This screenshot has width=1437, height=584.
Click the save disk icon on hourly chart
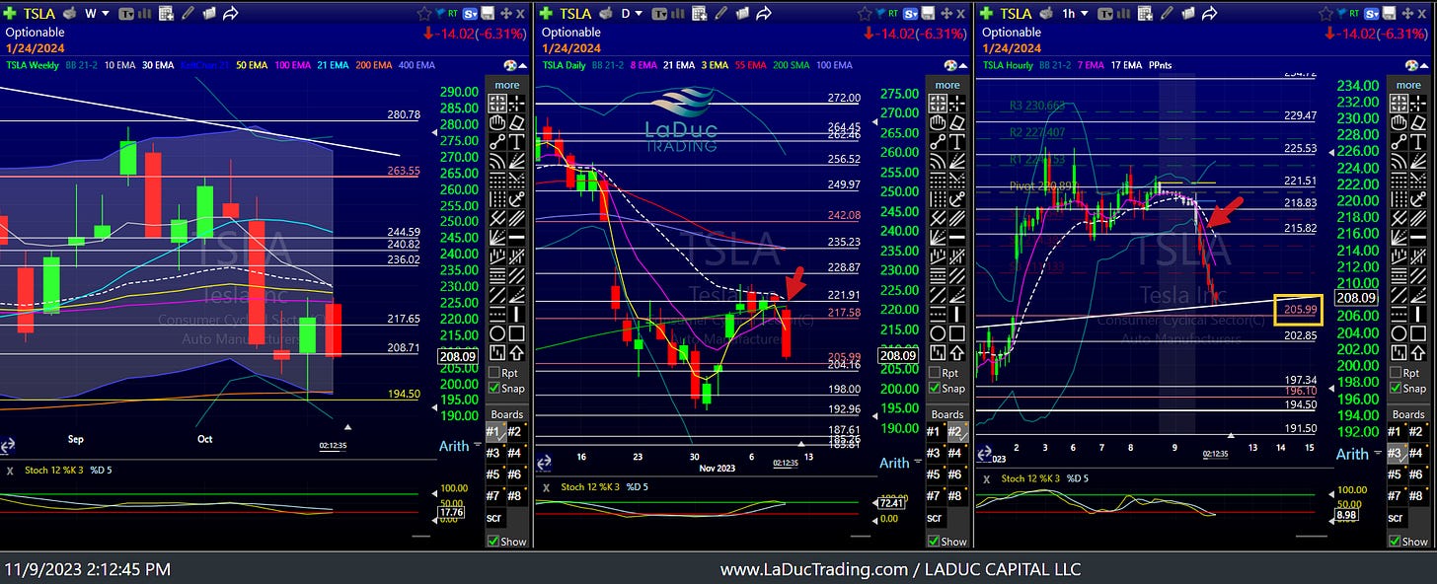[x=1389, y=14]
